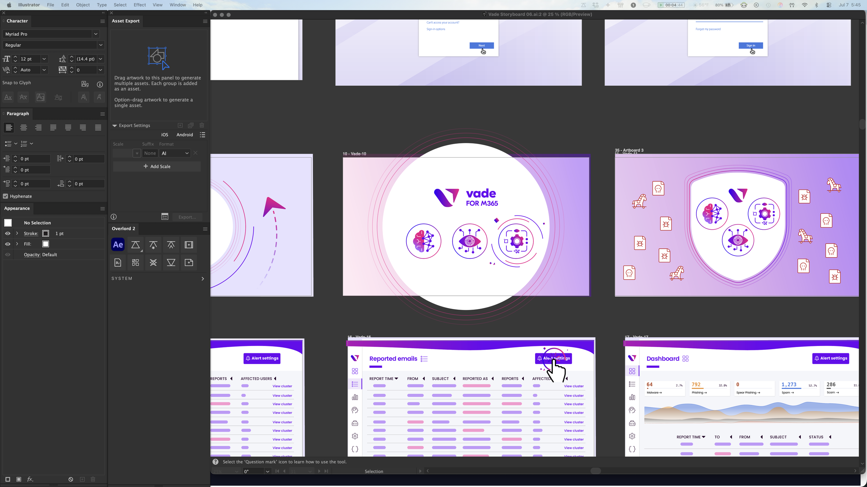The image size is (867, 487).
Task: Click the Stroke link in Appearance panel
Action: point(31,234)
